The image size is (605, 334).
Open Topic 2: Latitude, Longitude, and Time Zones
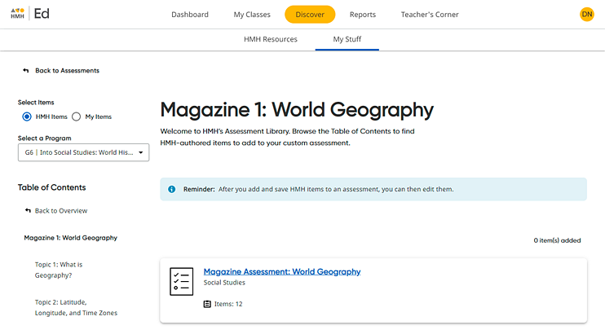point(76,307)
